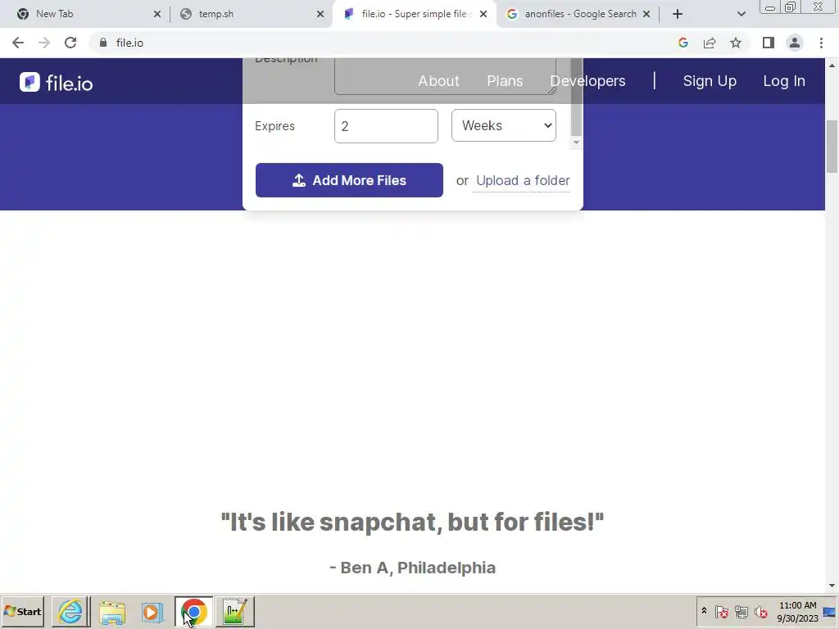Image resolution: width=839 pixels, height=629 pixels.
Task: Show hidden system tray icons
Action: coord(704,611)
